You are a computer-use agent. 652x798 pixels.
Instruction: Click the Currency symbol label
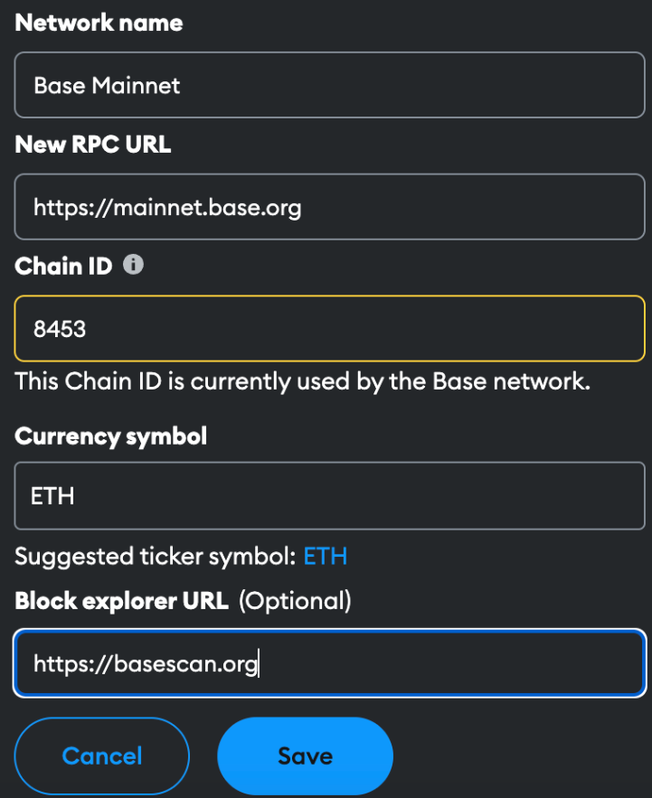point(110,436)
